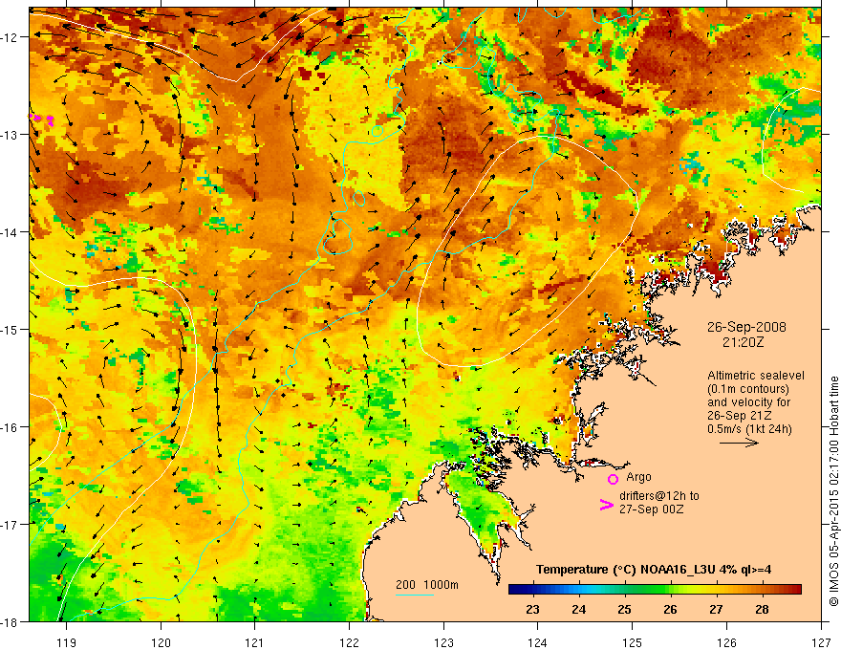Click the '27-Sep 00Z' legend text
Screen dimensions: 841x650
click(x=652, y=509)
